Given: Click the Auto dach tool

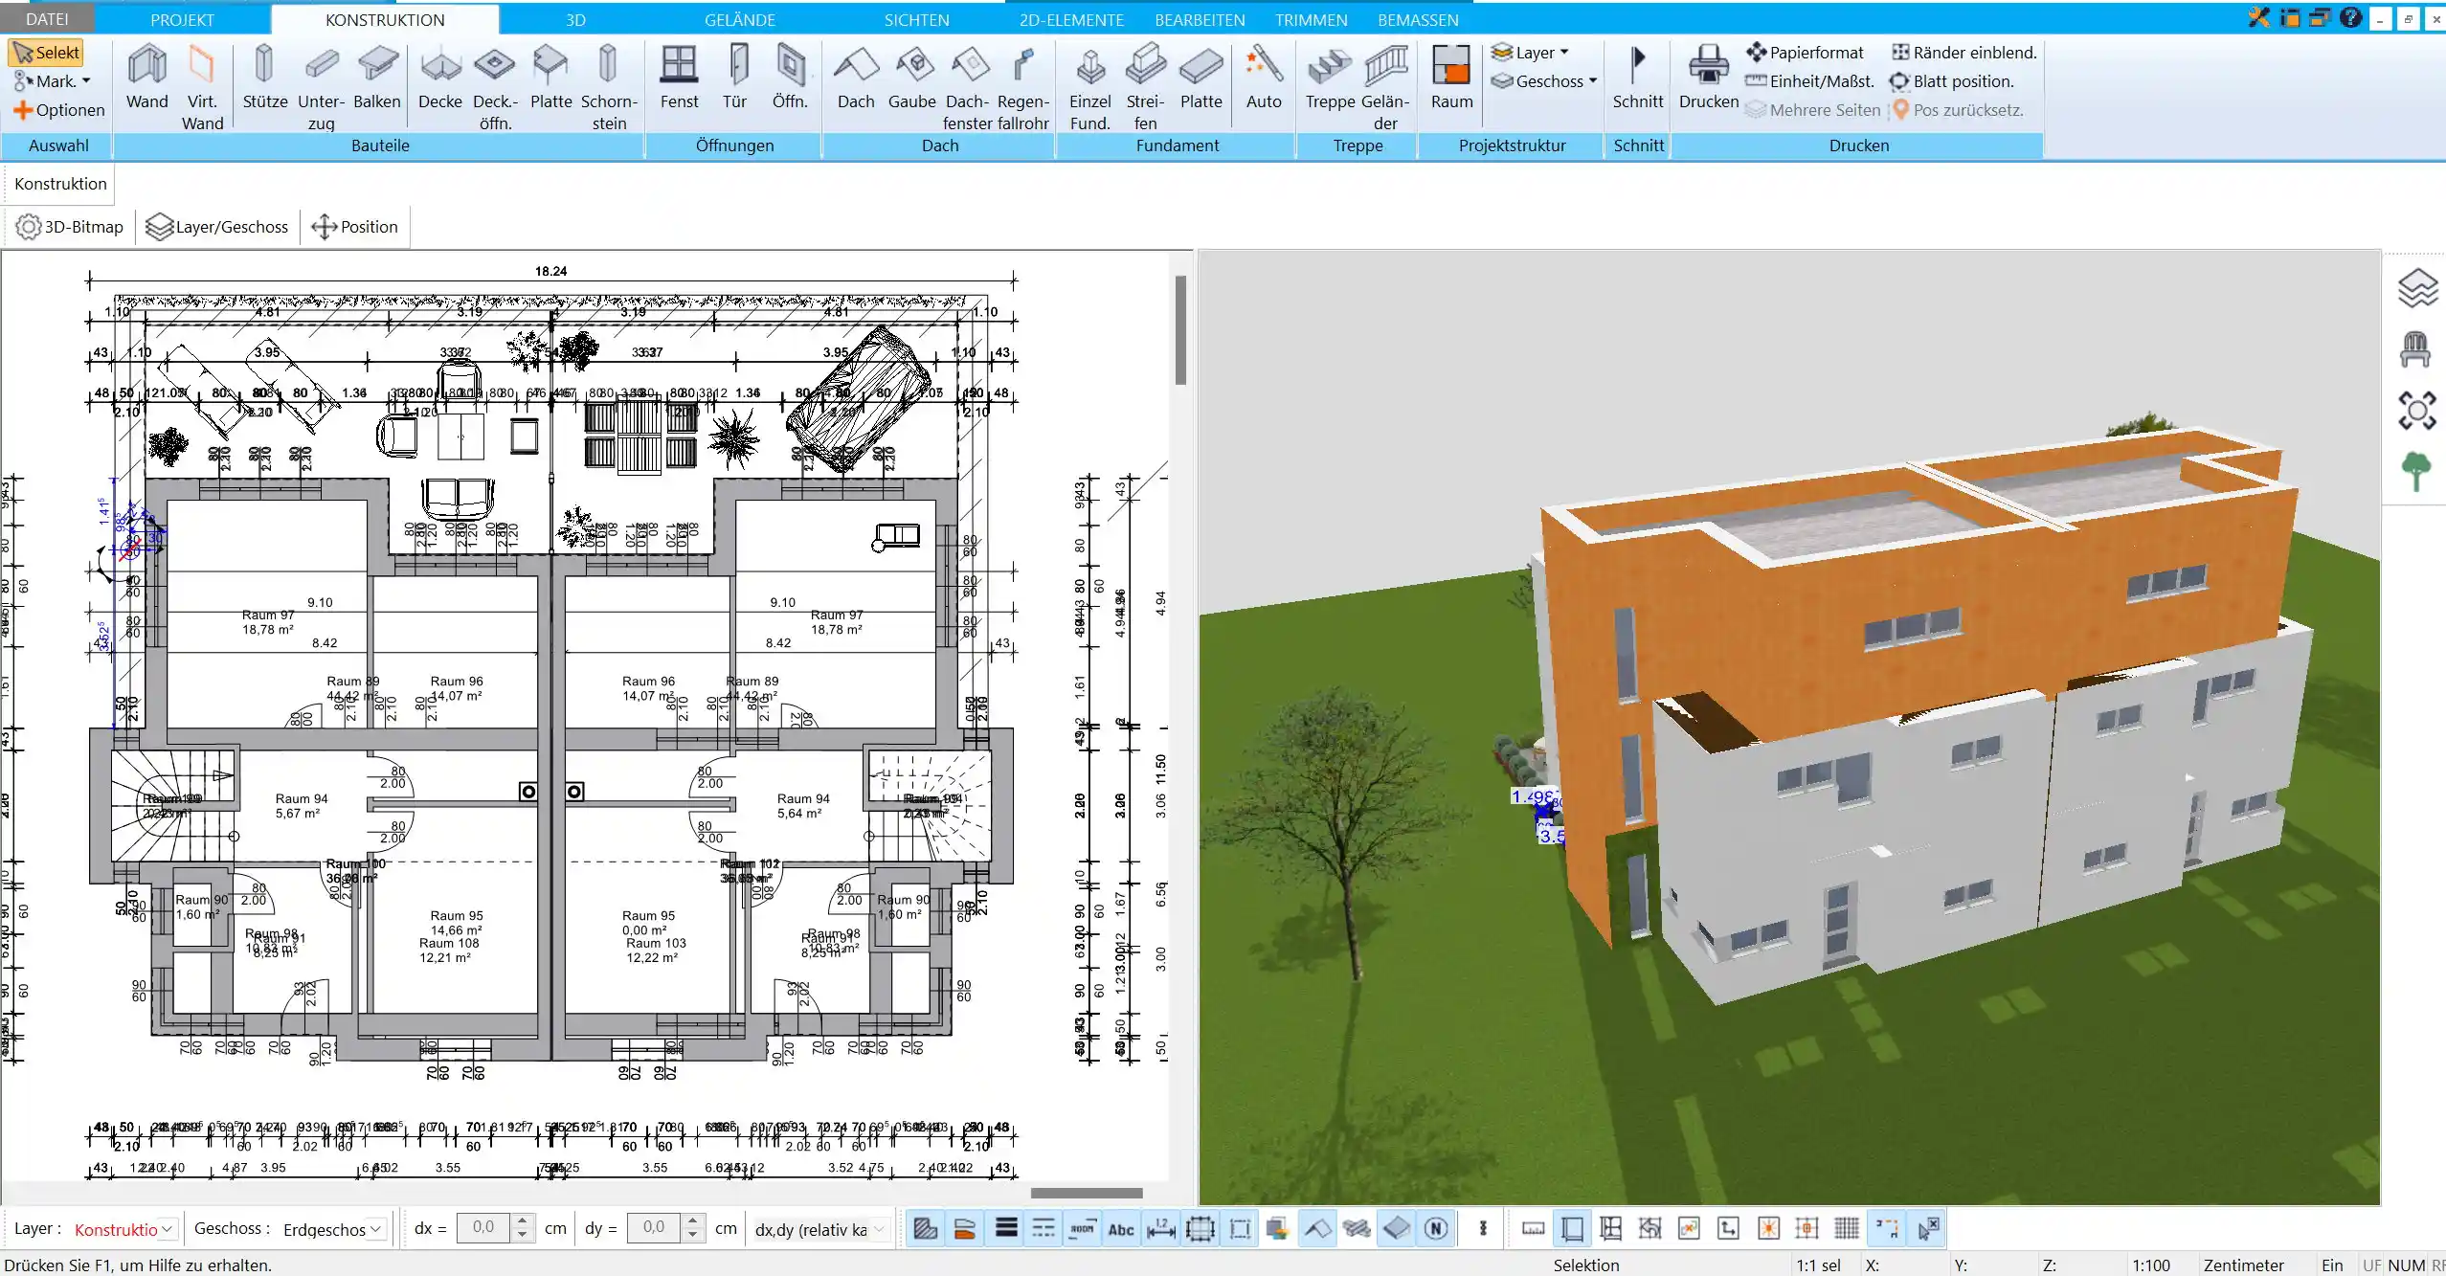Looking at the screenshot, I should tap(1264, 78).
